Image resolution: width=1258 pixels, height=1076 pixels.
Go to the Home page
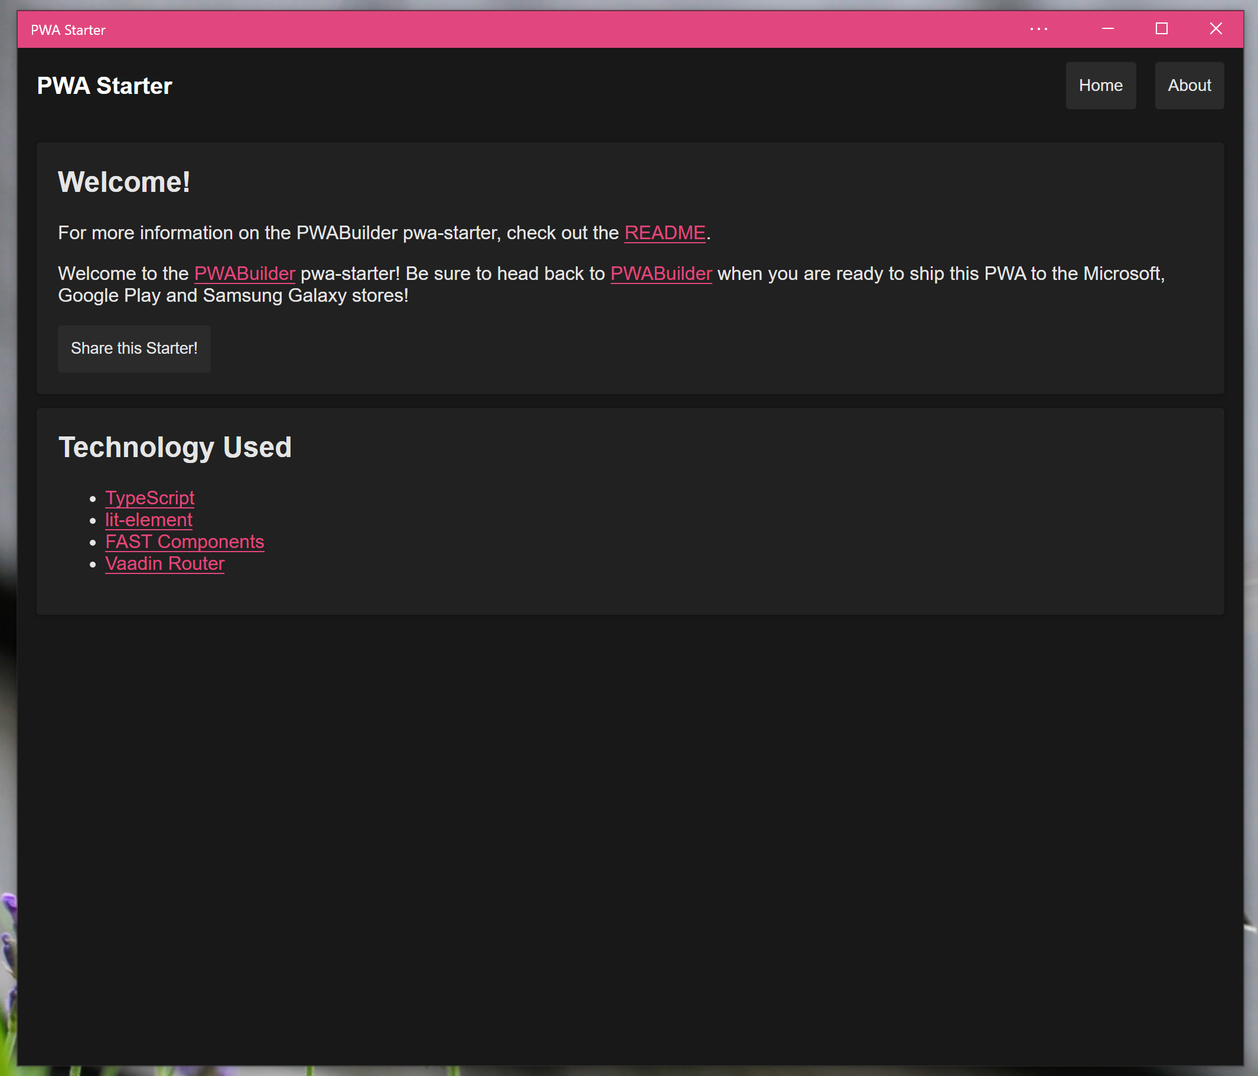click(1100, 86)
